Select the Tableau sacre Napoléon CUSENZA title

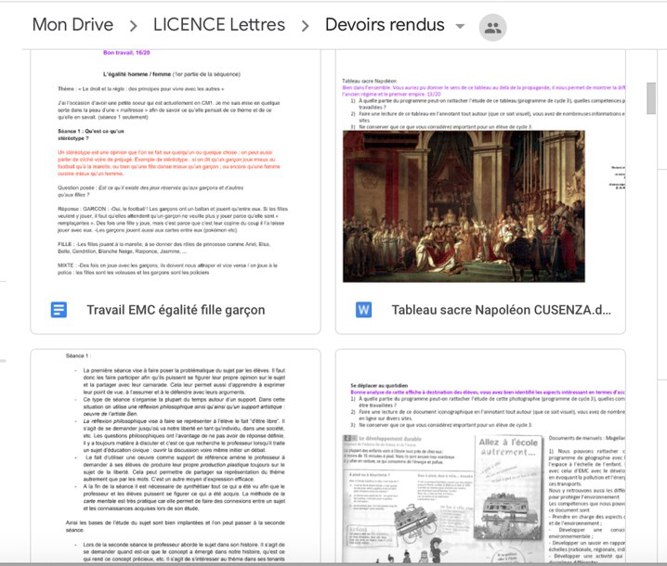click(501, 310)
